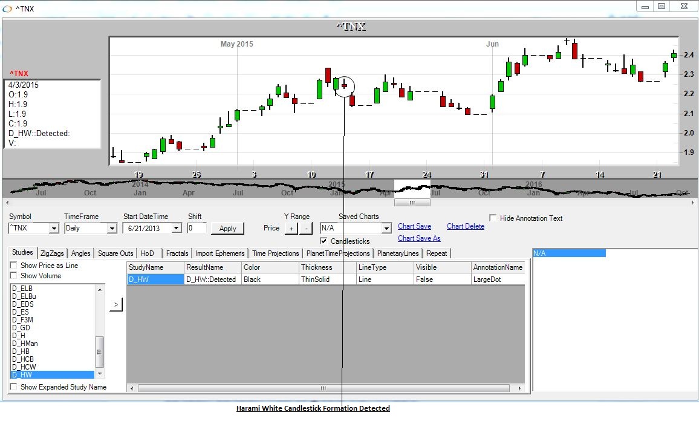Click the chart overview horizontal scrollbar thumb
Screen dimensions: 699x421
tap(412, 203)
